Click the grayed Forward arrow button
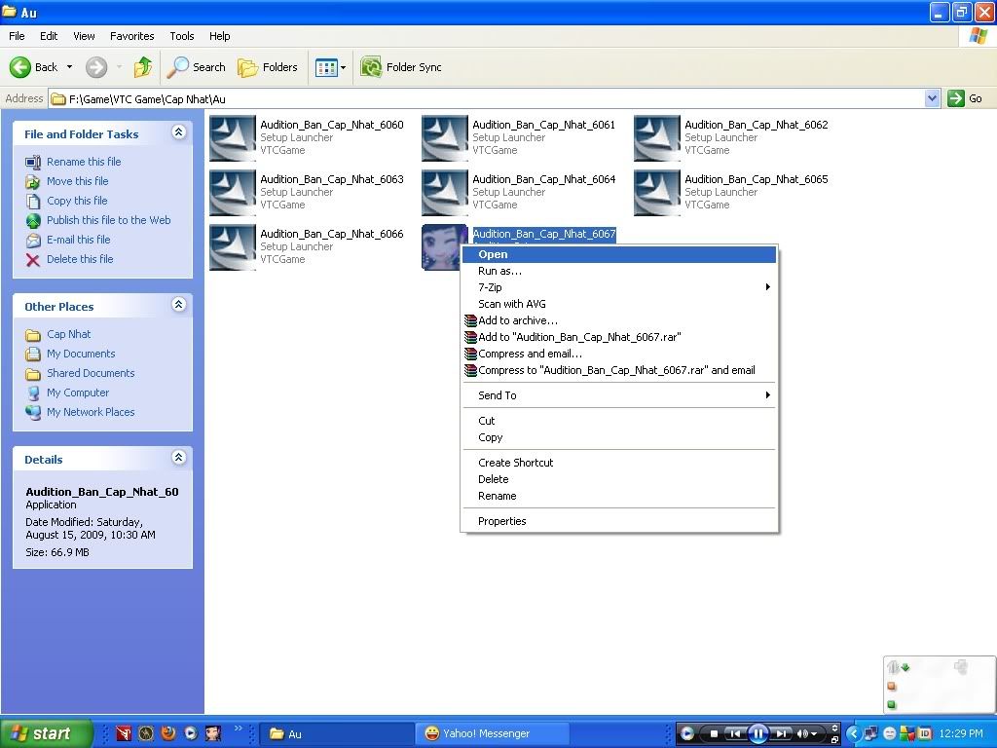The image size is (997, 748). (96, 67)
